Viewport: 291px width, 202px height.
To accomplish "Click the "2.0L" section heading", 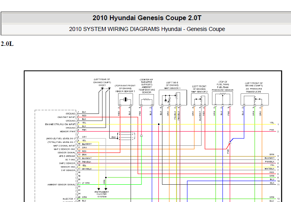I will [7, 44].
